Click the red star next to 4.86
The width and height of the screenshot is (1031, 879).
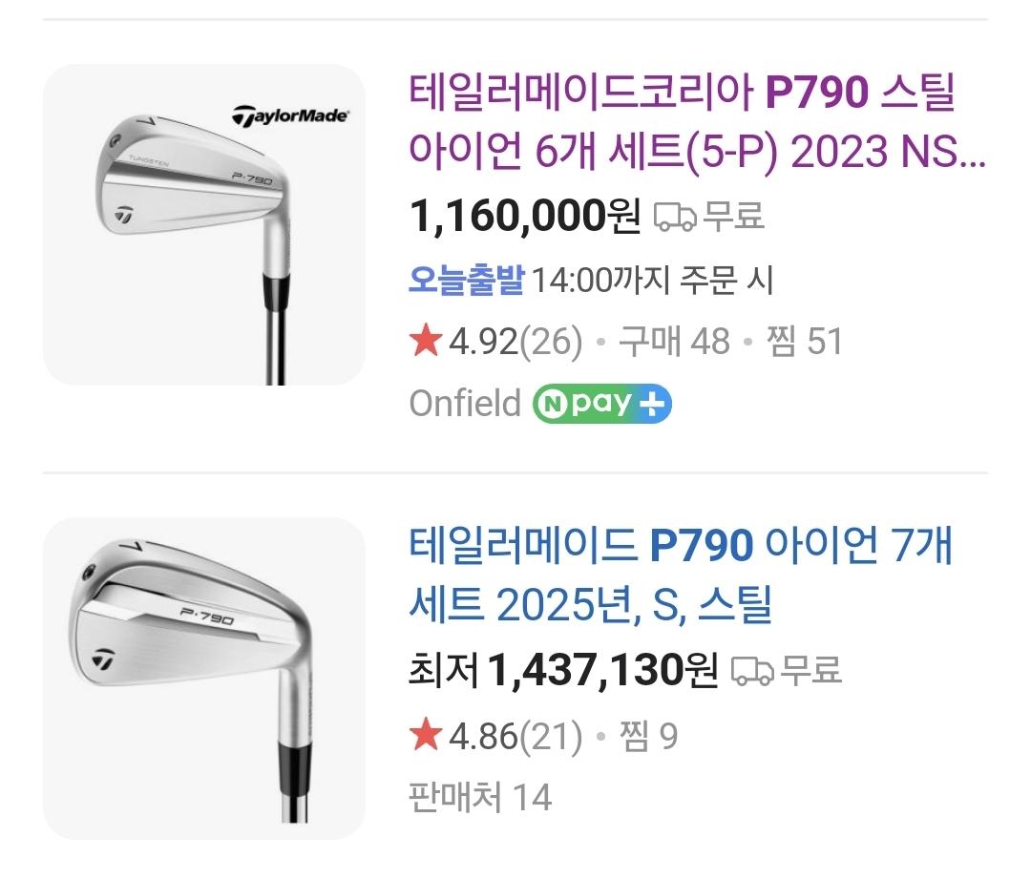(426, 736)
